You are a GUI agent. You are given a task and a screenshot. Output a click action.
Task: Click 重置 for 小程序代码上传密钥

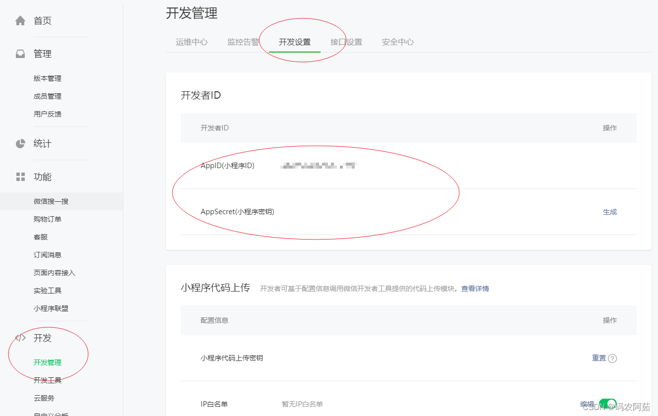pos(599,358)
